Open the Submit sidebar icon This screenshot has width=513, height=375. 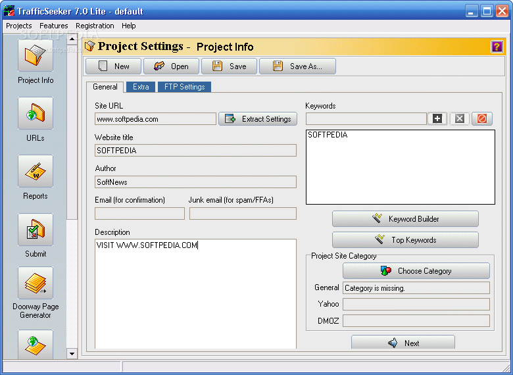pyautogui.click(x=36, y=230)
